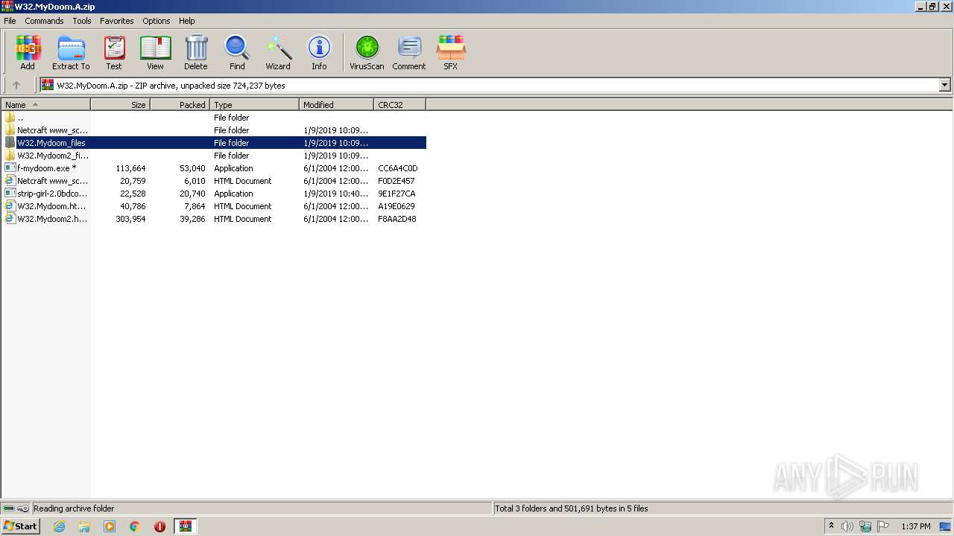The image size is (954, 536).
Task: Sort by Type column header
Action: click(254, 105)
